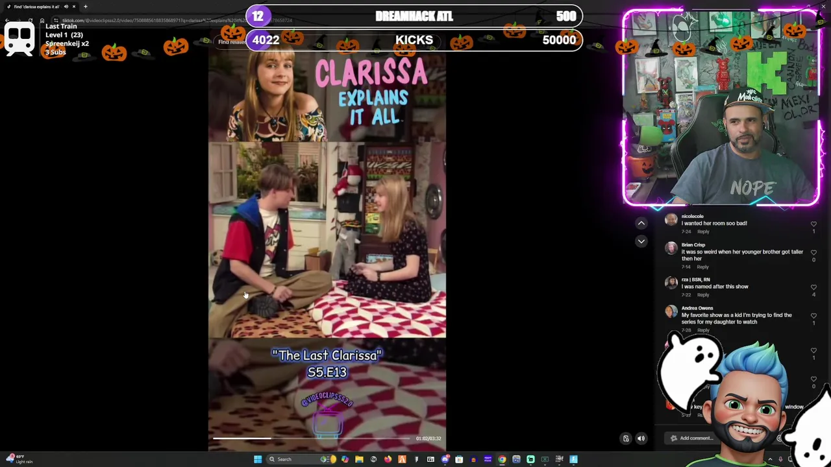This screenshot has height=467, width=831.
Task: Reply to Brian Crisp's comment
Action: (702, 267)
